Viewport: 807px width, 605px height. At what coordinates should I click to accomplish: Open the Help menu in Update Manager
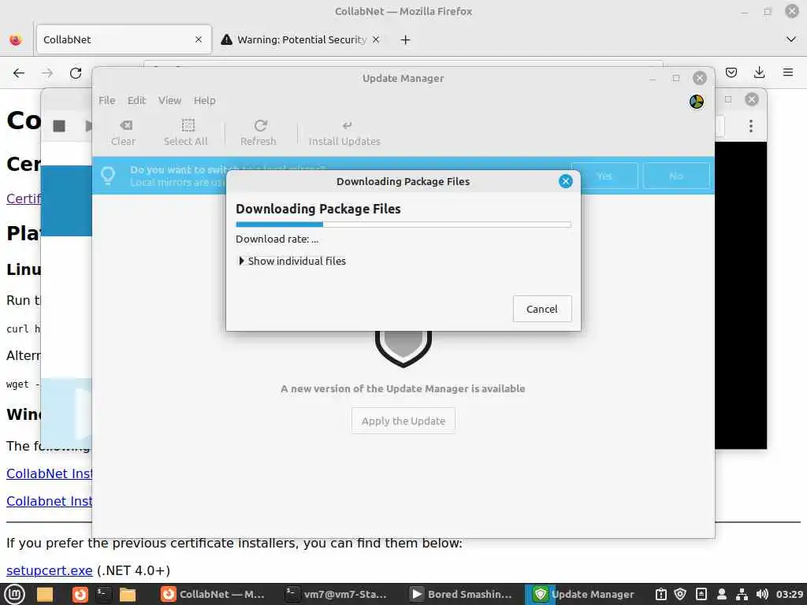204,100
